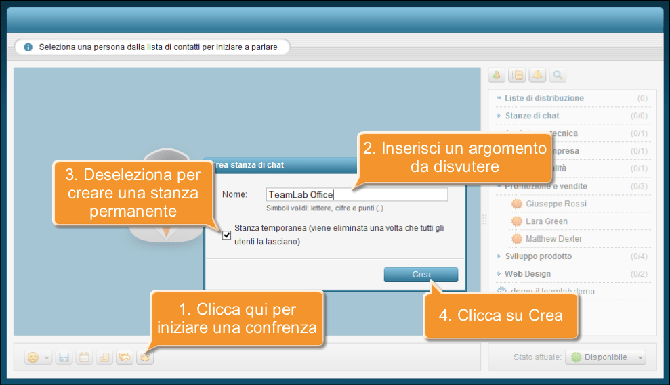Select contact Giuseppe Rossi
Screen dimensions: 670x385
coord(556,204)
